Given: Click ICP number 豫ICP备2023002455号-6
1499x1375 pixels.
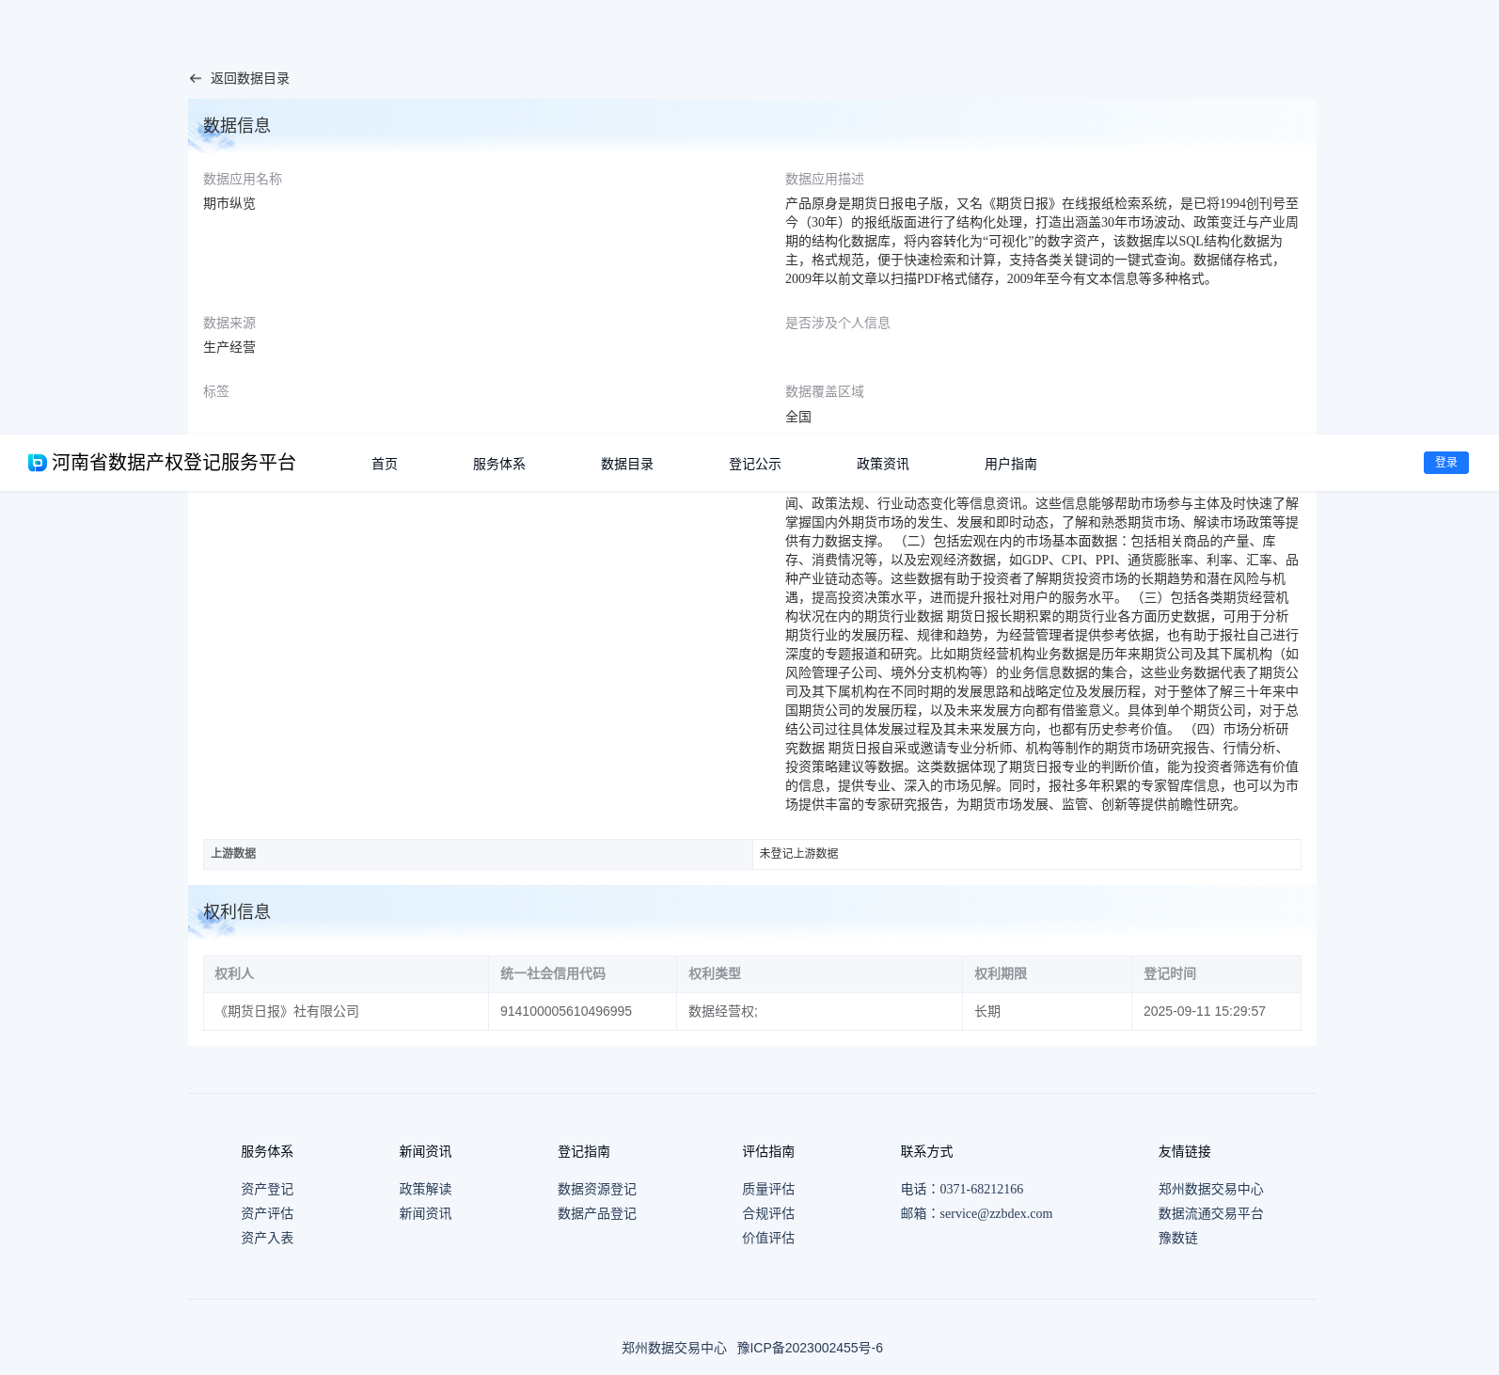Looking at the screenshot, I should click(810, 1348).
